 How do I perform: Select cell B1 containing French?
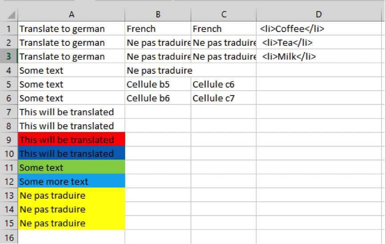(158, 29)
